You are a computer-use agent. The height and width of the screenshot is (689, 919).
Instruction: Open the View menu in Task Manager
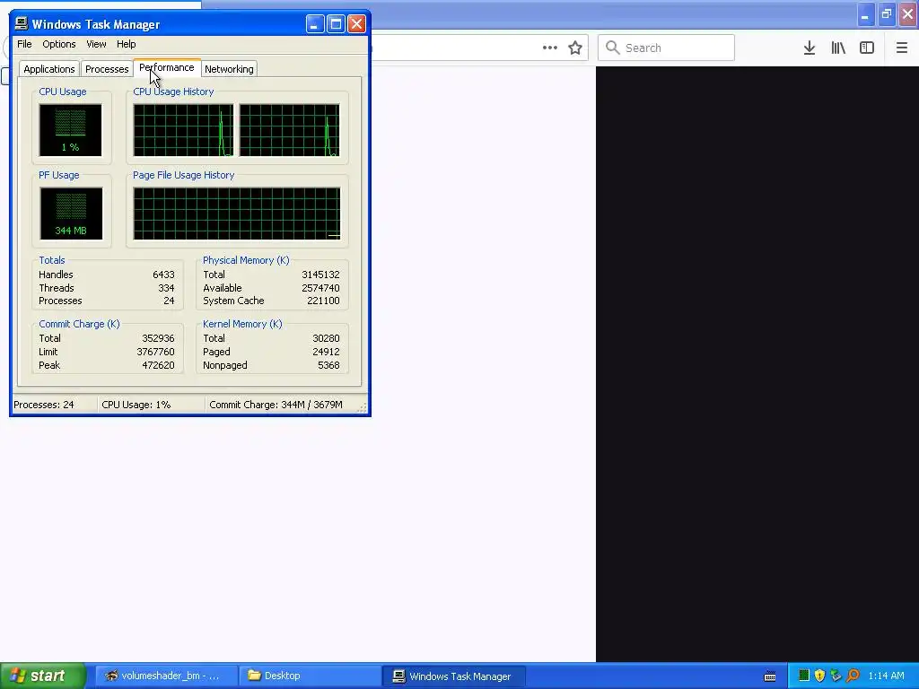[x=96, y=44]
